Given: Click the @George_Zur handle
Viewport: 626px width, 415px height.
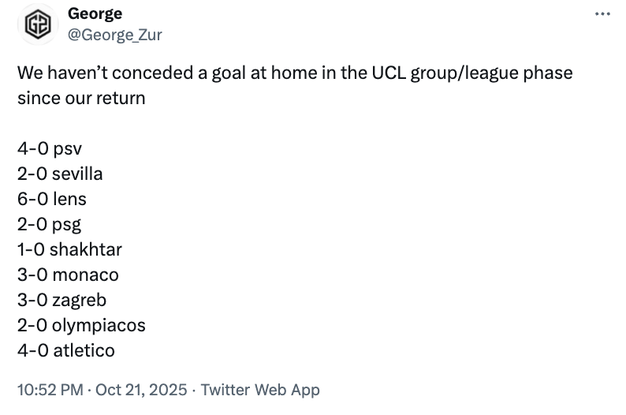Looking at the screenshot, I should [114, 35].
